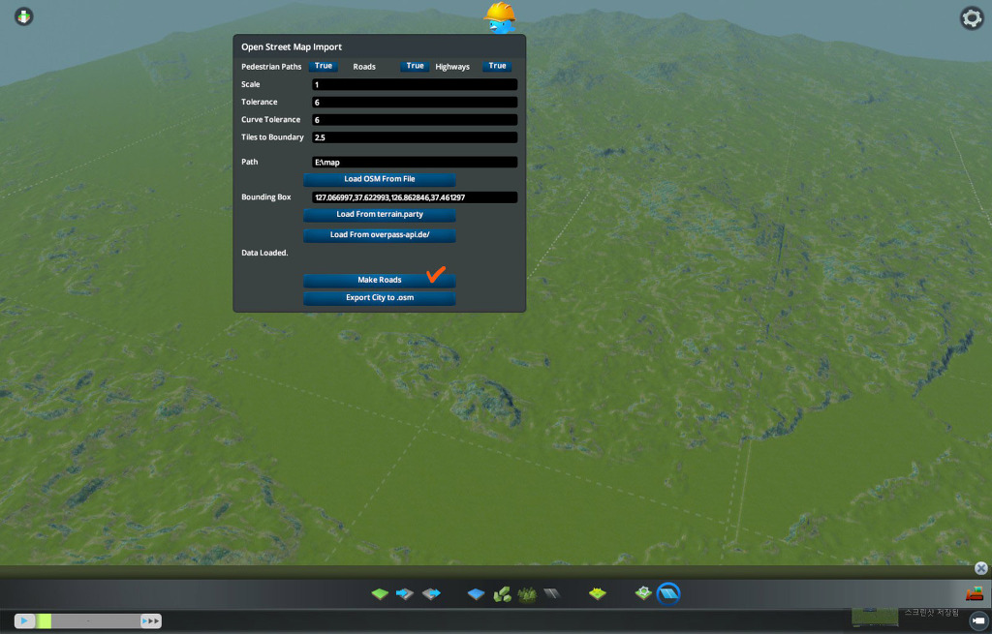The height and width of the screenshot is (634, 992).
Task: Click the Chirper bird with hard hat
Action: coord(500,15)
